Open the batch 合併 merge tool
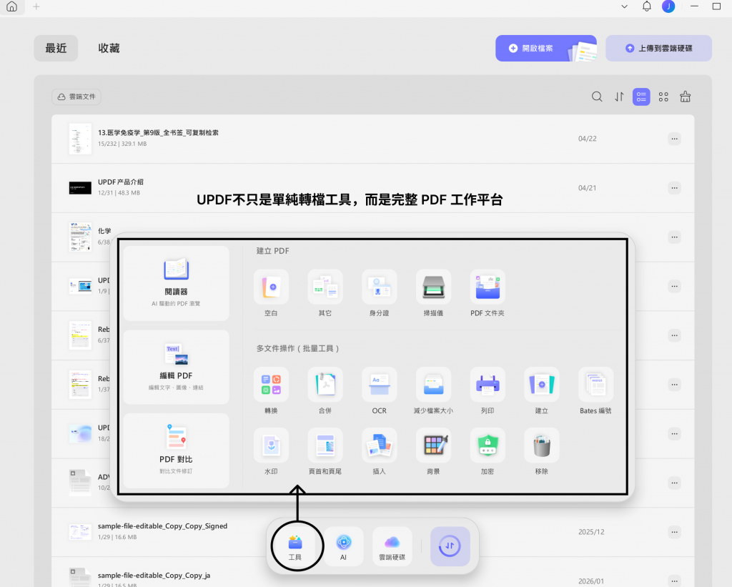This screenshot has width=732, height=587. tap(325, 385)
